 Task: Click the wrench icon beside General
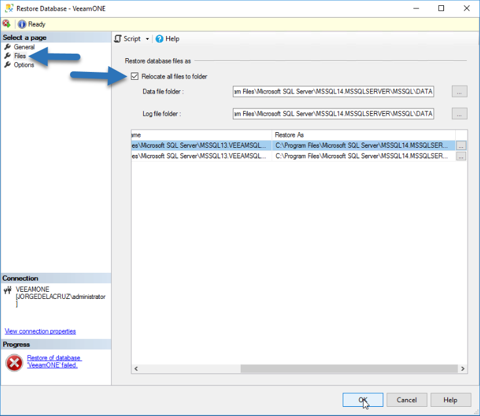[8, 47]
